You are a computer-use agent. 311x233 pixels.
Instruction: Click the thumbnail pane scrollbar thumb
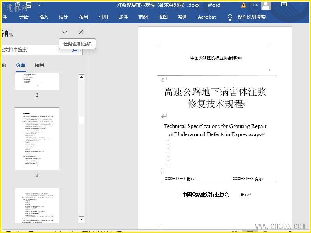point(81,120)
